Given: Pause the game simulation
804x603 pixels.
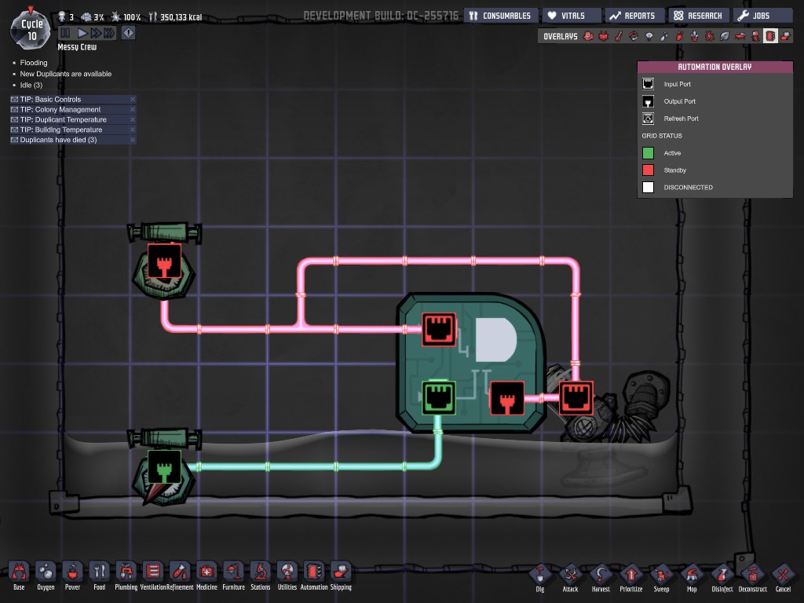Looking at the screenshot, I should coord(65,33).
